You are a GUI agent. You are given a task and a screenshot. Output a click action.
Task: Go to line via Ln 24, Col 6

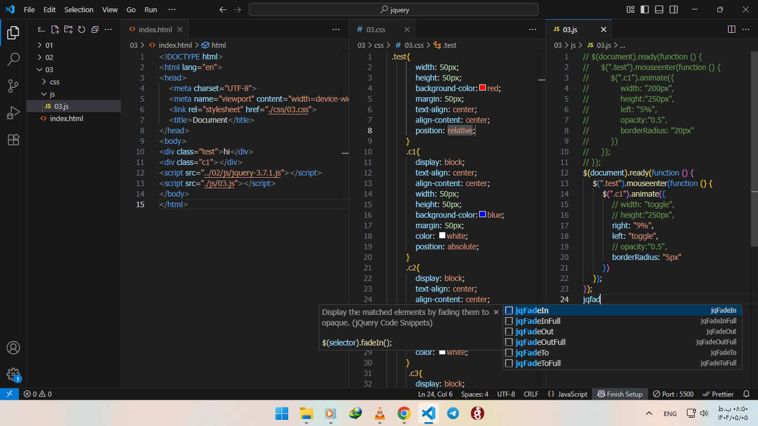435,394
